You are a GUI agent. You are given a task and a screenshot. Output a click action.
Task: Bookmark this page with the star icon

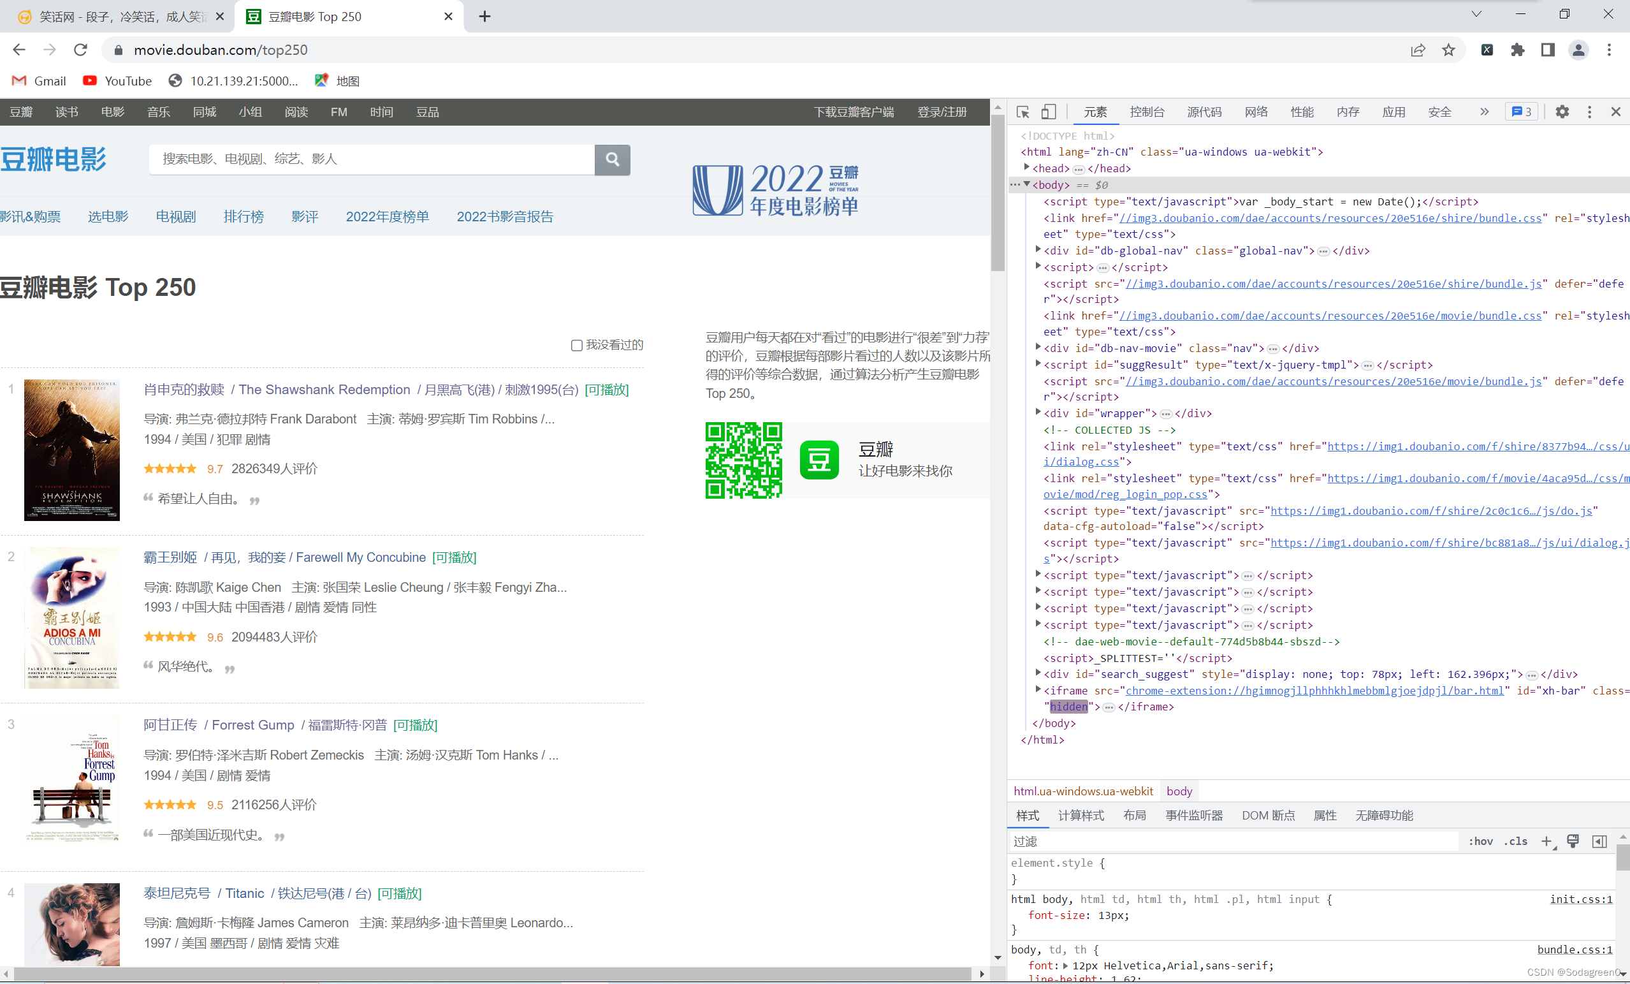[1449, 50]
